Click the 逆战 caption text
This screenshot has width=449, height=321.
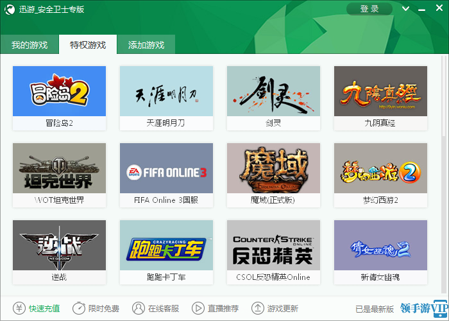59,277
